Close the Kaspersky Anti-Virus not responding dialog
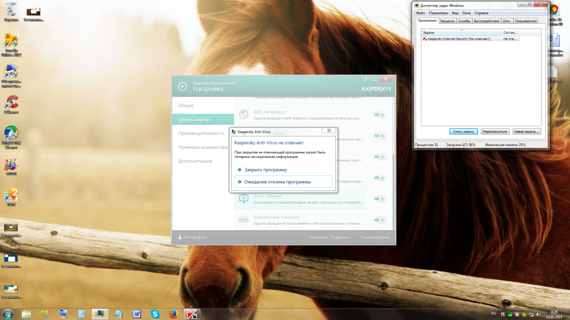Image resolution: width=570 pixels, height=320 pixels. coord(329,130)
